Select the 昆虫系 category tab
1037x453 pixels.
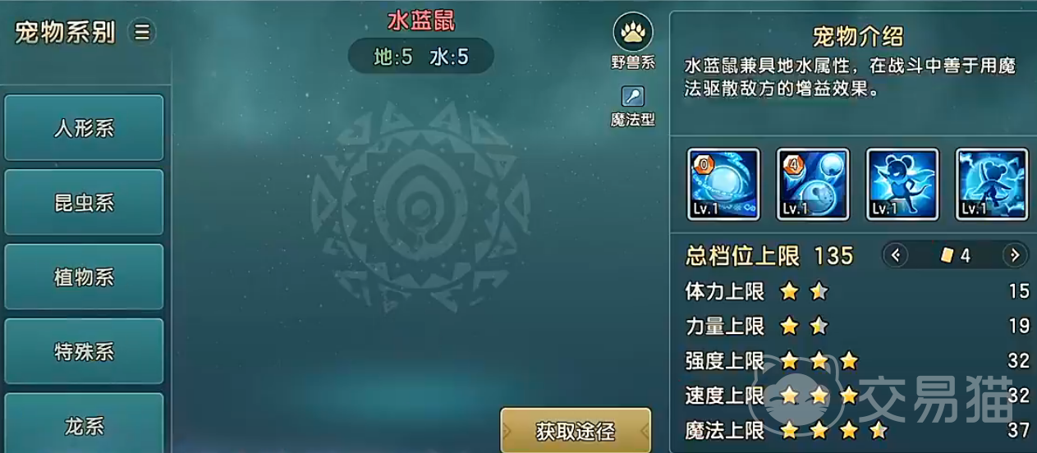pos(84,203)
